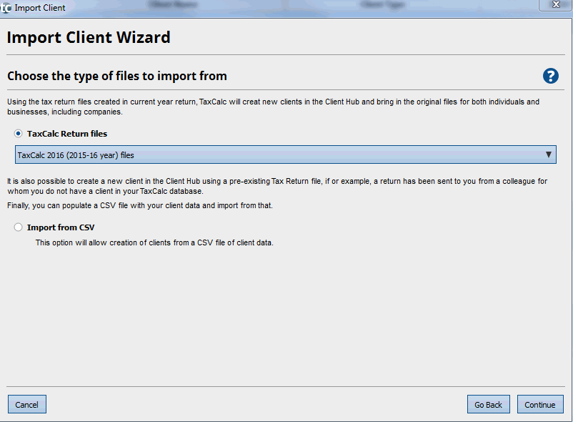573x422 pixels.
Task: Click the TaxCalc logo in title bar
Action: 6,8
